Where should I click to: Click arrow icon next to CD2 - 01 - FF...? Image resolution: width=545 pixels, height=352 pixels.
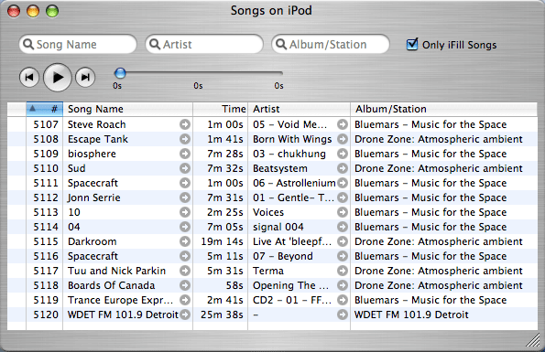[x=343, y=300]
